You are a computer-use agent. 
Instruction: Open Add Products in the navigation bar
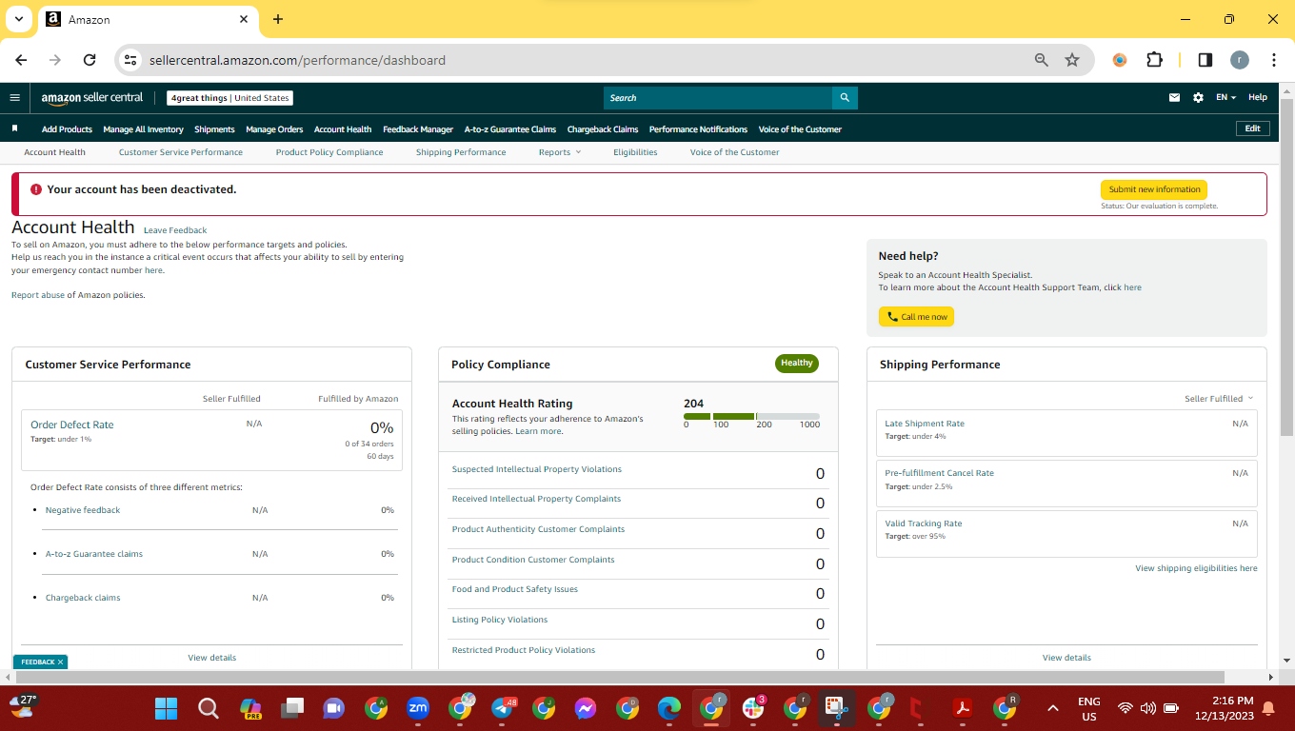67,129
